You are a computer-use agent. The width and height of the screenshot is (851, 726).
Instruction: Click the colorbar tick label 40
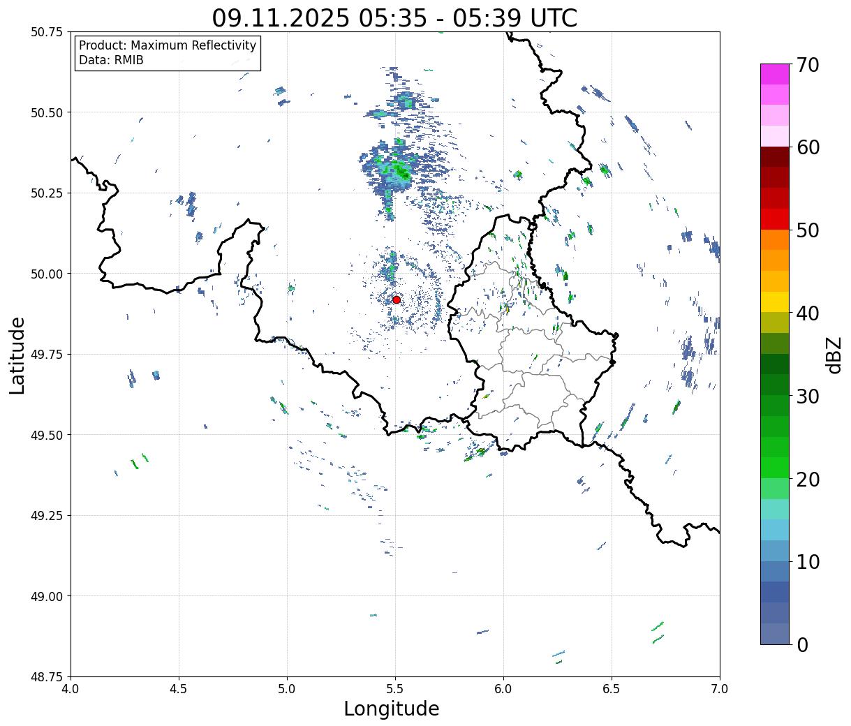pyautogui.click(x=807, y=313)
